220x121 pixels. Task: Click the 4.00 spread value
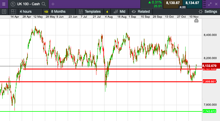pyautogui.click(x=183, y=7)
